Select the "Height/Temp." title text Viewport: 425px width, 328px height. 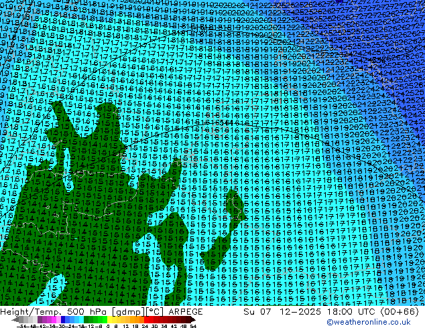pyautogui.click(x=31, y=312)
